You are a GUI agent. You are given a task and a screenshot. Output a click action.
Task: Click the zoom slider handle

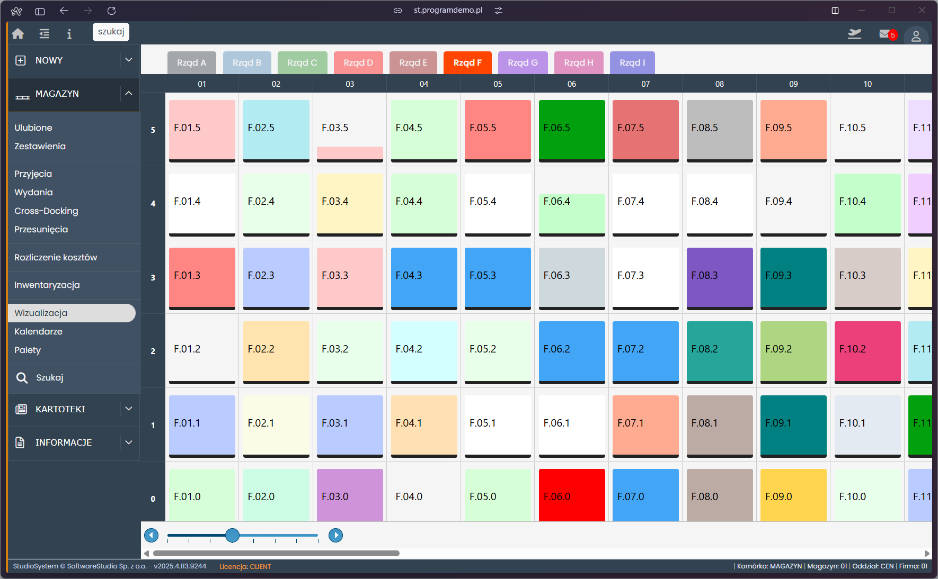(x=232, y=536)
